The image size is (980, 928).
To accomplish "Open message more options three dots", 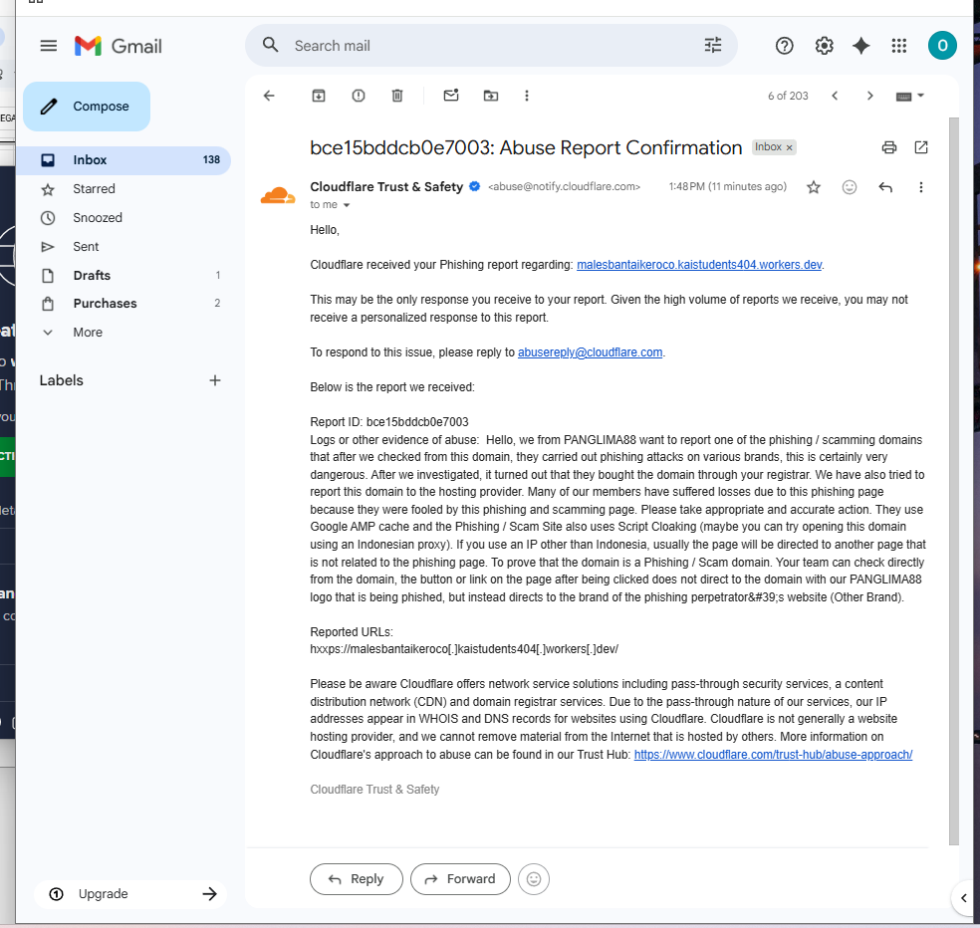I will click(920, 187).
